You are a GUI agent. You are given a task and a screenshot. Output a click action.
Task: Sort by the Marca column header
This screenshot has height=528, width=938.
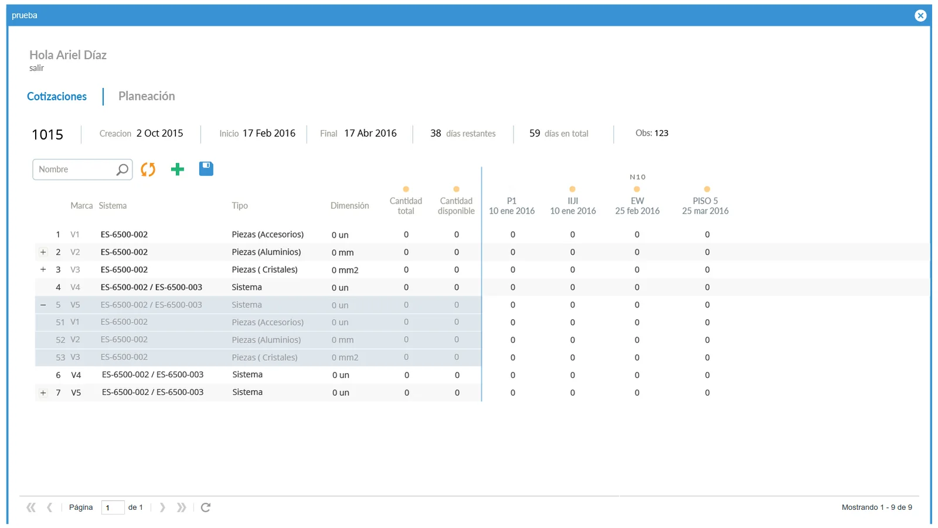[x=81, y=206]
